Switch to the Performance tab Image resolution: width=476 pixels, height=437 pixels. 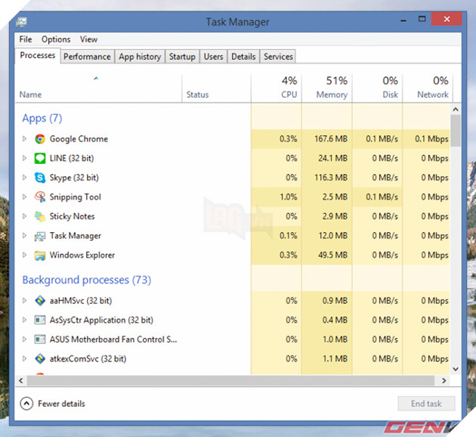(x=87, y=57)
